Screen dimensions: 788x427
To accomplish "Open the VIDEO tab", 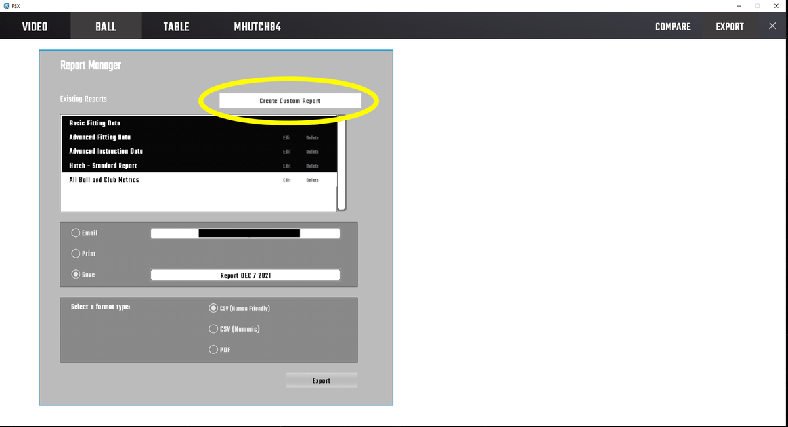I will coord(35,26).
